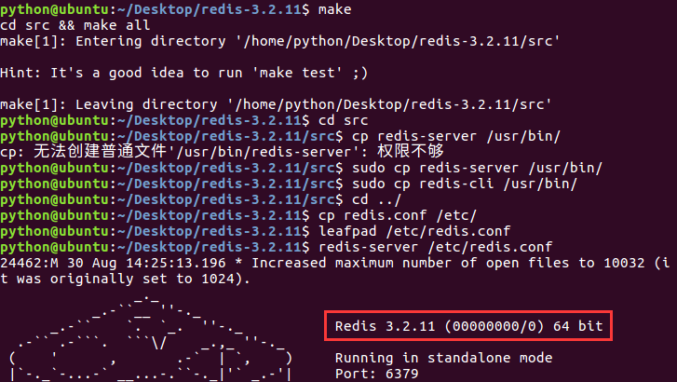Viewport: 677px width, 382px height.
Task: Click the 'make test' hint line
Action: pyautogui.click(x=184, y=73)
